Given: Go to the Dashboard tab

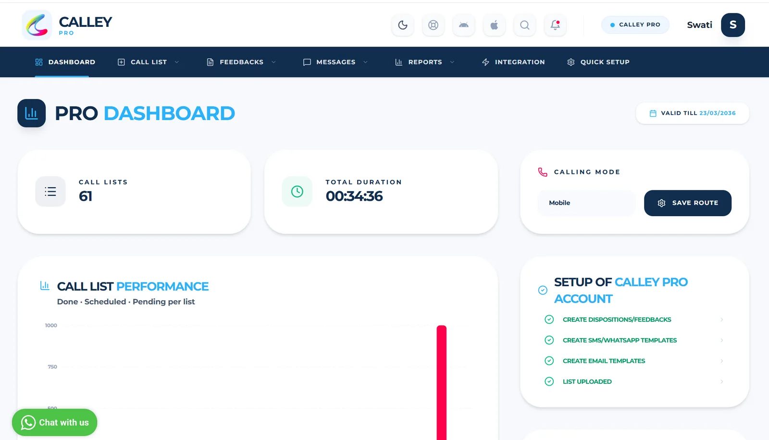Looking at the screenshot, I should [65, 62].
